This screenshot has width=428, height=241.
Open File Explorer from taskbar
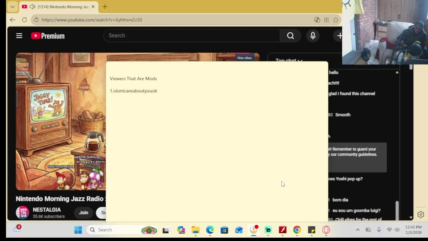click(x=195, y=230)
